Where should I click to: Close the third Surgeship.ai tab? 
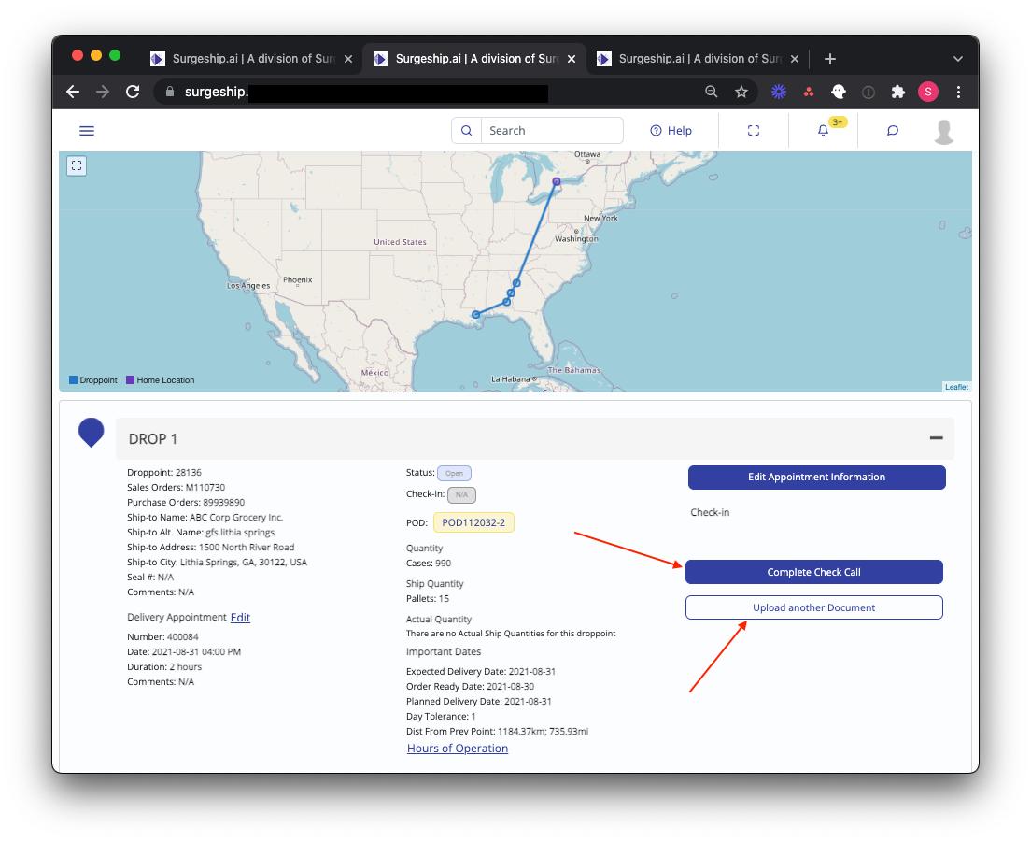pos(795,59)
